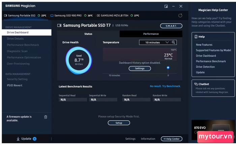Click the 23°C Normal temperature reading
This screenshot has height=146, width=236.
click(168, 56)
